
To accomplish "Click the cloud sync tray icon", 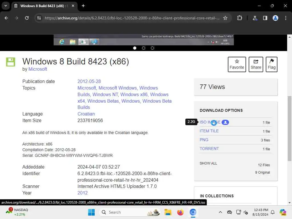I will click(230, 212).
